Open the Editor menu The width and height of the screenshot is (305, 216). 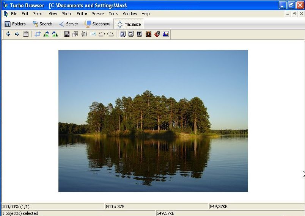[82, 14]
